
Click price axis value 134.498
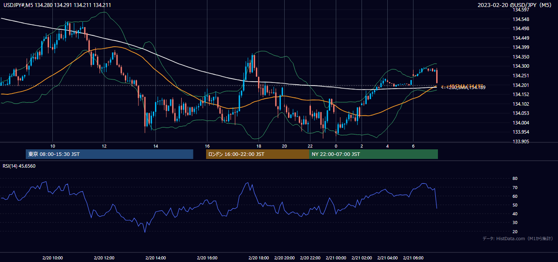pos(521,29)
